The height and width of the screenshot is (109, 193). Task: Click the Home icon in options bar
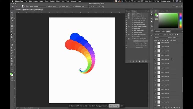click(13, 6)
